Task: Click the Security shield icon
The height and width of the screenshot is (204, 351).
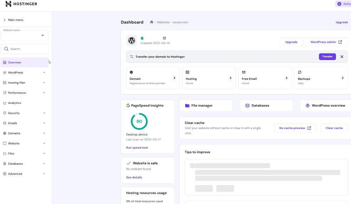Action: point(5,113)
